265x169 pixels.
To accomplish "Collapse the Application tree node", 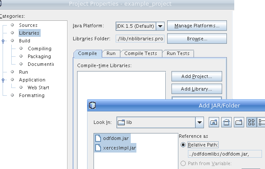I will [x=3, y=80].
